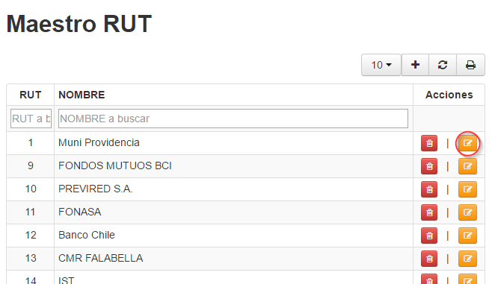Open the 10 rows-per-page dropdown

pos(381,65)
